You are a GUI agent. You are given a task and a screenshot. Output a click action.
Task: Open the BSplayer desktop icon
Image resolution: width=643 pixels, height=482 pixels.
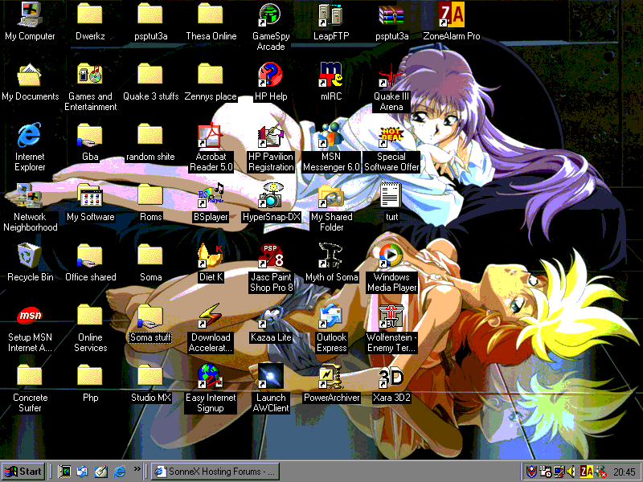pos(211,196)
